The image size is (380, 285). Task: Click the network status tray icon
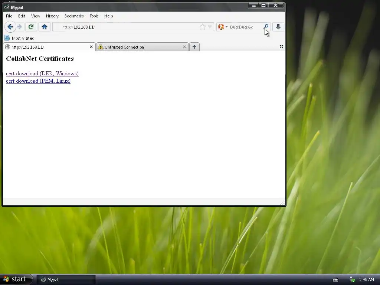tap(353, 280)
